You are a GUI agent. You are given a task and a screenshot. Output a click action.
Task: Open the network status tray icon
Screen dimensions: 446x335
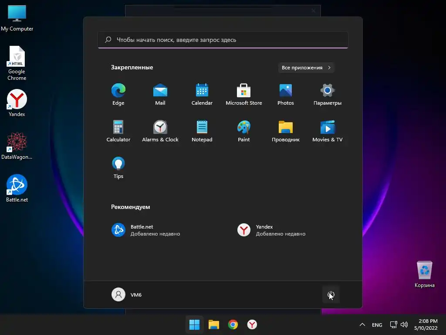[394, 325]
